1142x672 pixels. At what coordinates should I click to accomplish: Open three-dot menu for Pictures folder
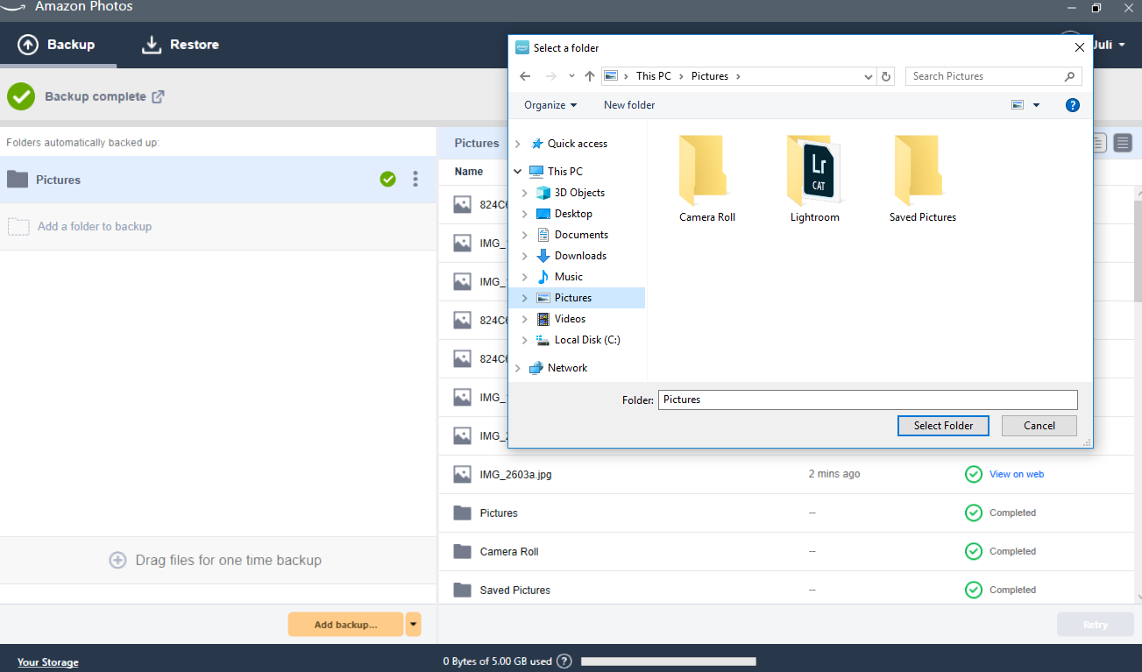(x=415, y=180)
